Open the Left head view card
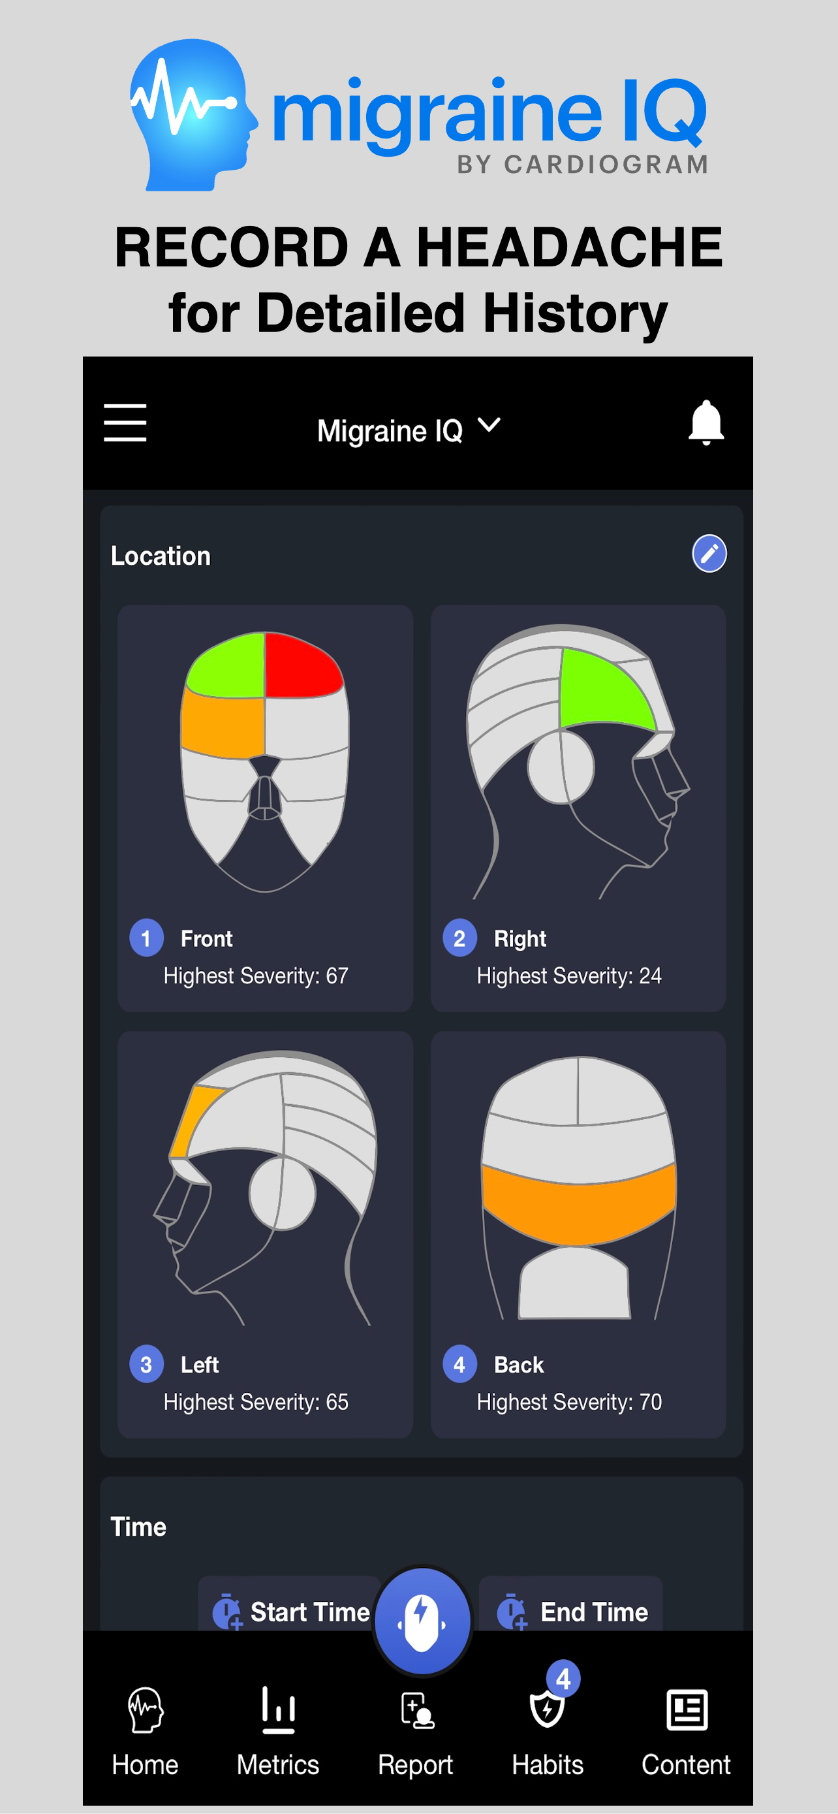 265,1234
